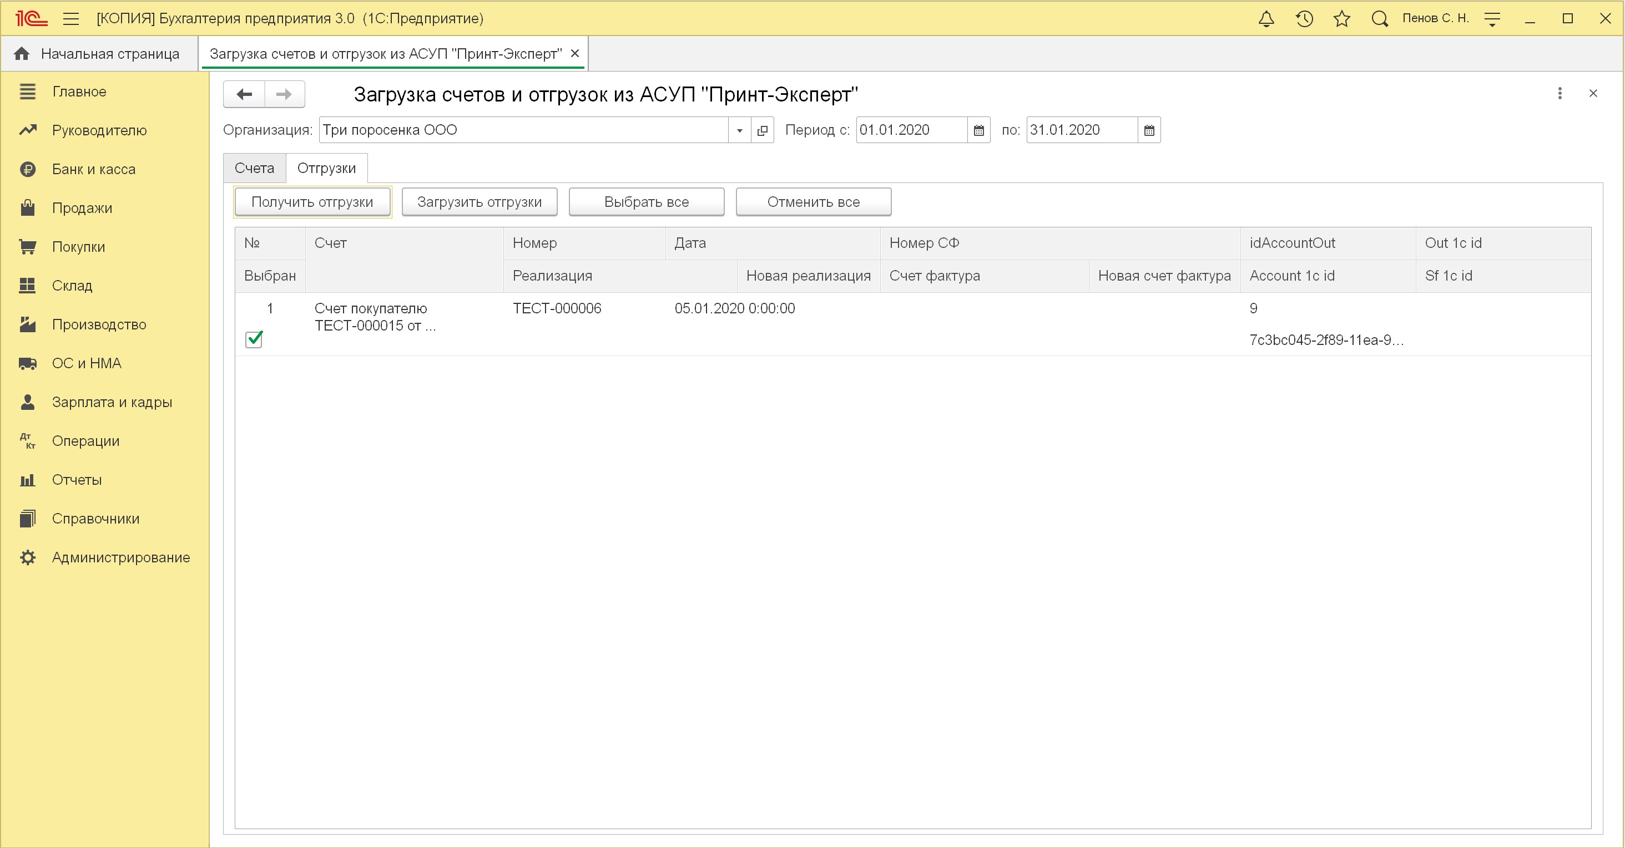Close the form with the x icon
Viewport: 1625px width, 848px height.
coord(1593,93)
